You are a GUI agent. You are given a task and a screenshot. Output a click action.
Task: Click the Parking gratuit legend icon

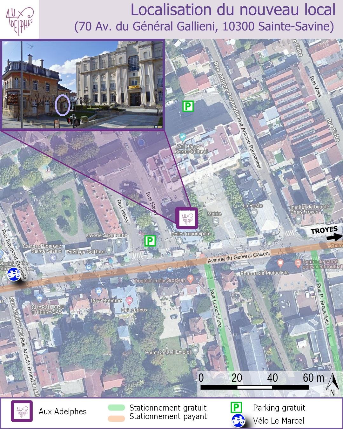[x=237, y=408]
